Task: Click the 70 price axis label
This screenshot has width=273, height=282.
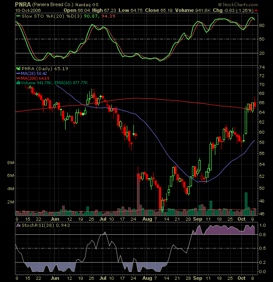Action: pos(262,84)
